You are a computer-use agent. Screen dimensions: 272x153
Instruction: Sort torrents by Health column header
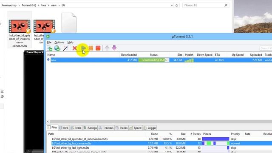pos(189,55)
